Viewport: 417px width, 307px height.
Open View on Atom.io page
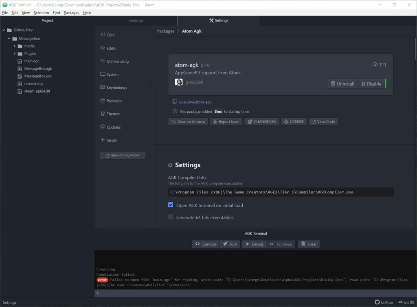pyautogui.click(x=188, y=122)
